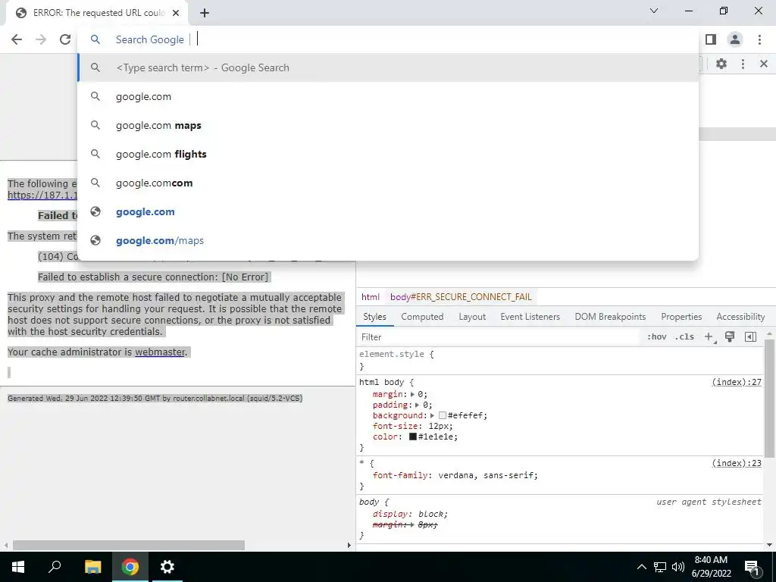Toggle the rendering emulations paintbrush icon

[730, 337]
